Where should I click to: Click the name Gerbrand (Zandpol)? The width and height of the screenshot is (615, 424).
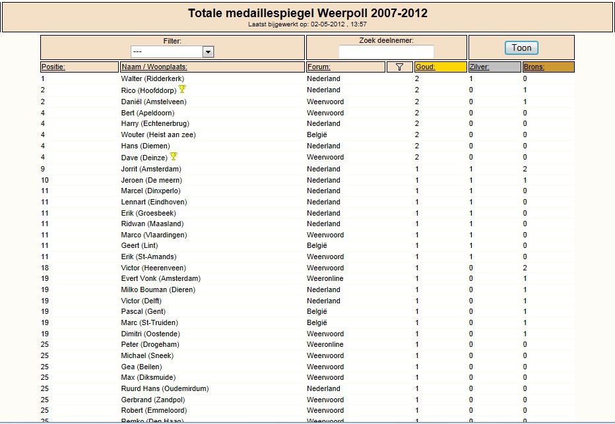153,400
